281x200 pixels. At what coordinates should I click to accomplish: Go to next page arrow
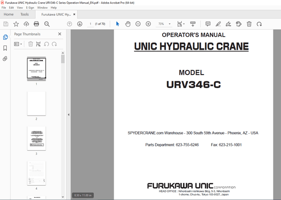[x=80, y=24]
